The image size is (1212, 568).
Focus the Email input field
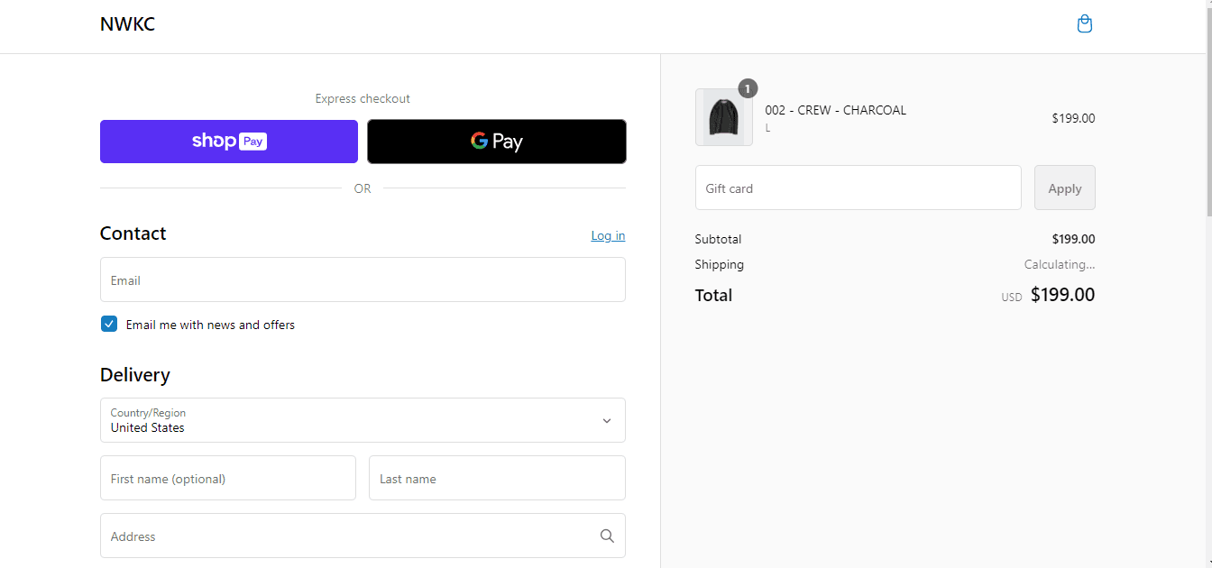[x=363, y=279]
